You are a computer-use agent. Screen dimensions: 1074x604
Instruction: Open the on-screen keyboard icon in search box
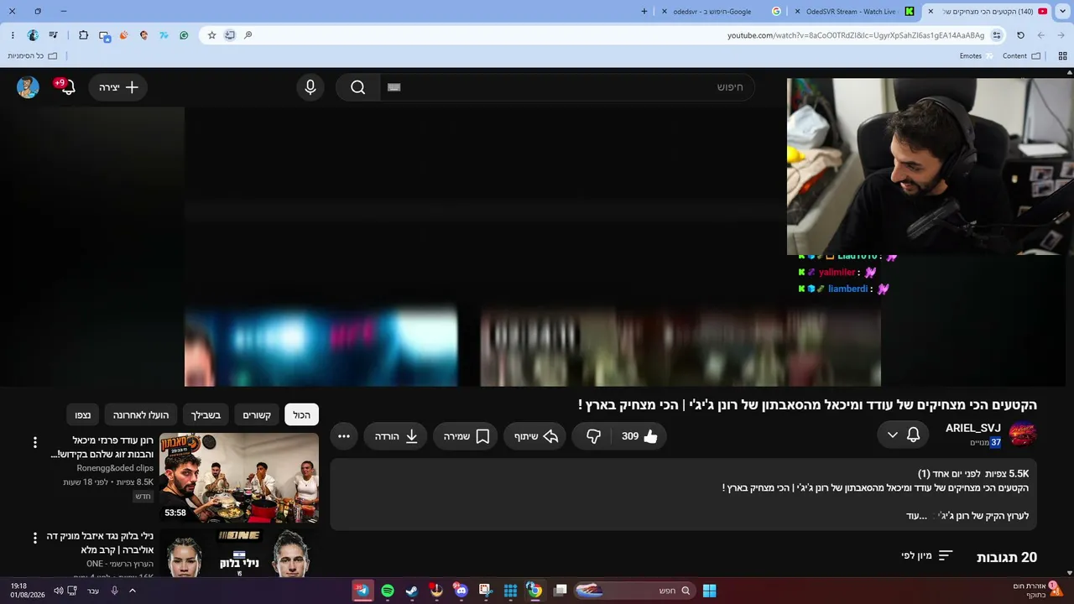394,87
